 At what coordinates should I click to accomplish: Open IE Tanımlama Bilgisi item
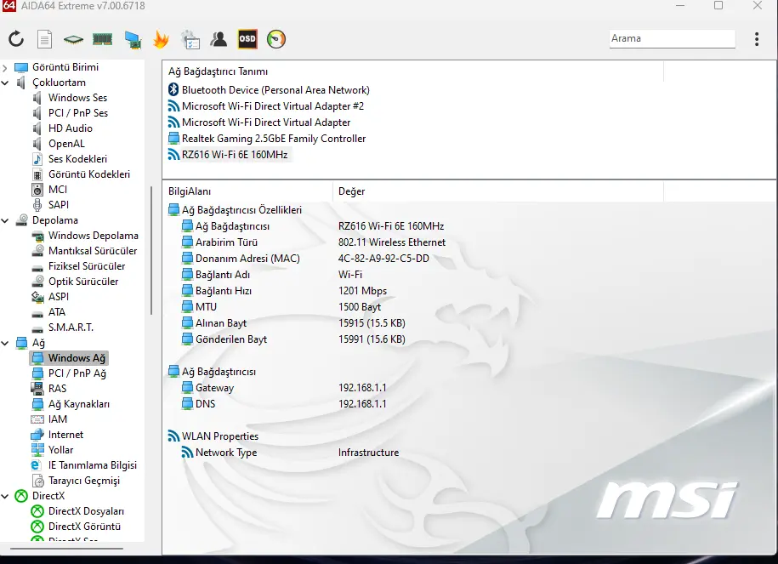point(93,465)
